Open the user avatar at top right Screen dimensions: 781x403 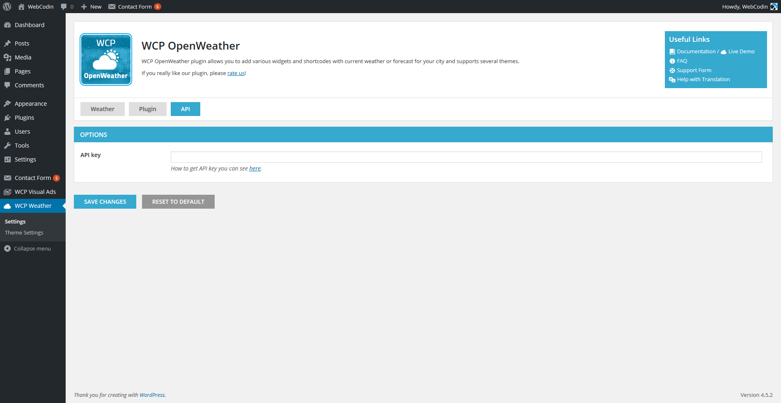[x=774, y=7]
